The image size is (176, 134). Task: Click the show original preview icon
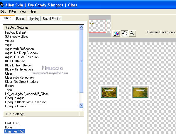click(x=116, y=34)
